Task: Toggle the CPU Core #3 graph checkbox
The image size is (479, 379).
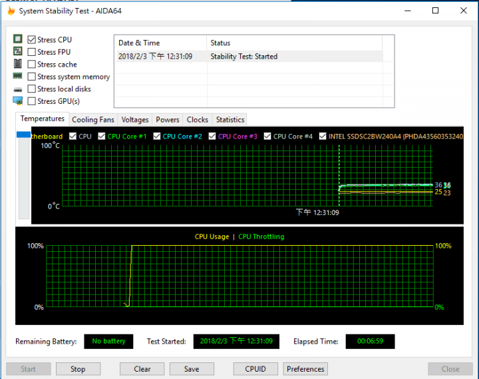Action: (x=212, y=136)
